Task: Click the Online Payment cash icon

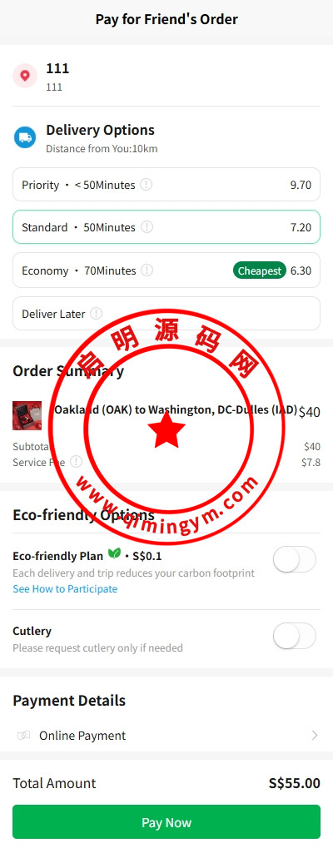Action: click(23, 736)
